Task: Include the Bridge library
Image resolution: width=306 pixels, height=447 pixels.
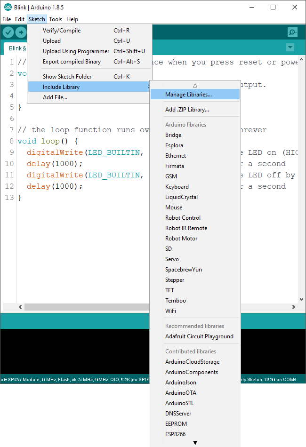Action: click(195, 135)
